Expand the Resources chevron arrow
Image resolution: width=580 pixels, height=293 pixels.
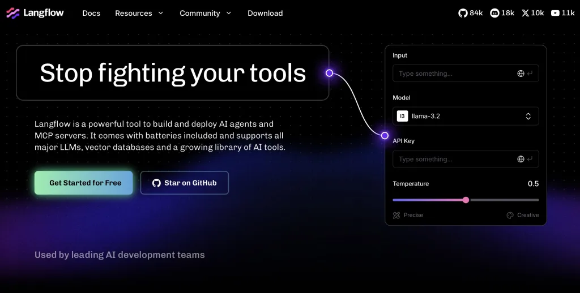pyautogui.click(x=160, y=13)
